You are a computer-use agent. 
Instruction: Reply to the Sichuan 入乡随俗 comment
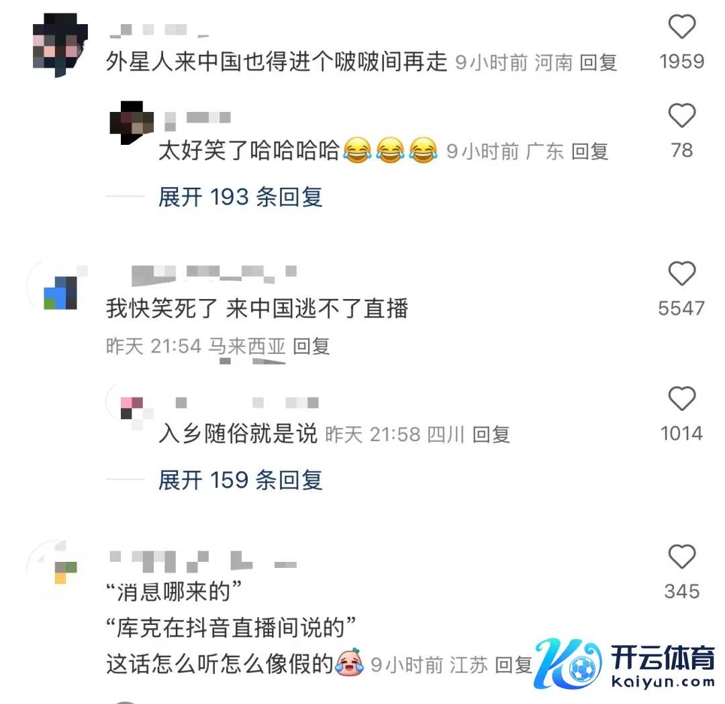click(491, 434)
